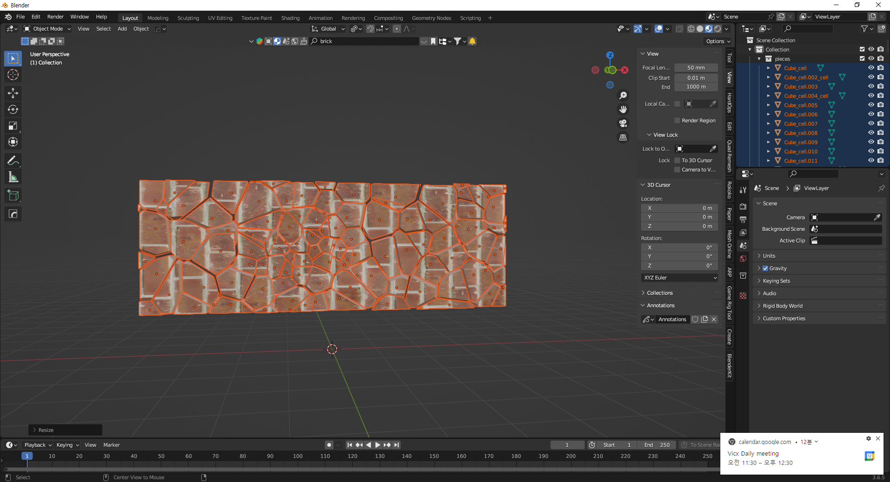Click the Marker menu in timeline
Screen dimensions: 890x482
(111, 445)
